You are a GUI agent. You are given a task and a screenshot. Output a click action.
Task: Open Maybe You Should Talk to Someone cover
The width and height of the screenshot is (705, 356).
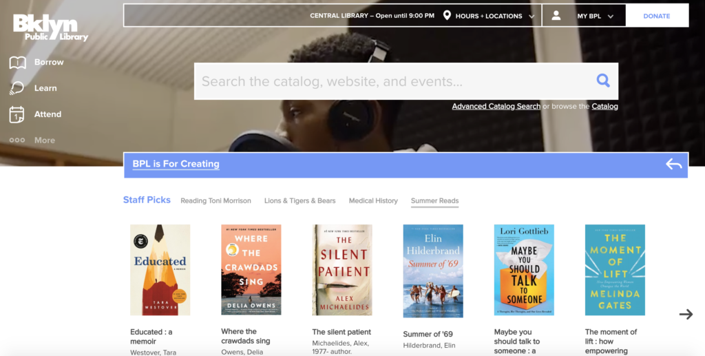coord(524,270)
